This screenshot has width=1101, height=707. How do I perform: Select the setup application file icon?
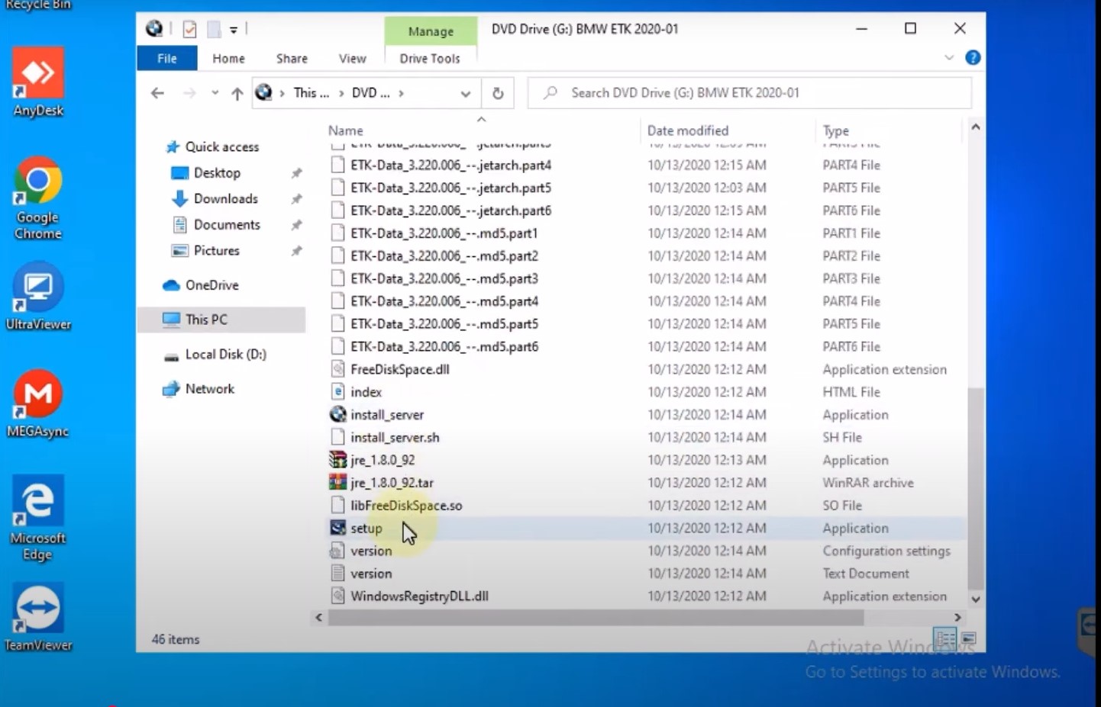[337, 528]
